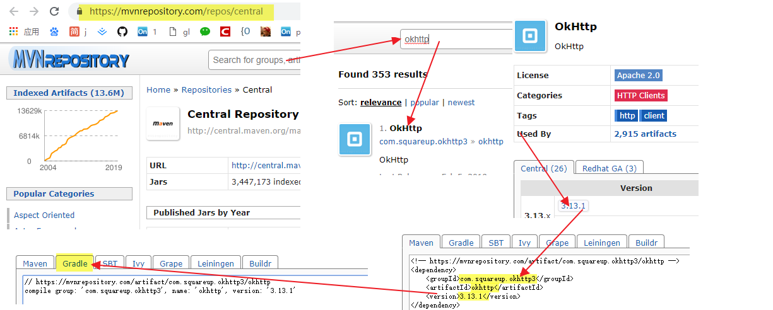Click the 'client' tag badge
Viewport: 773px width, 310px height.
click(x=654, y=115)
